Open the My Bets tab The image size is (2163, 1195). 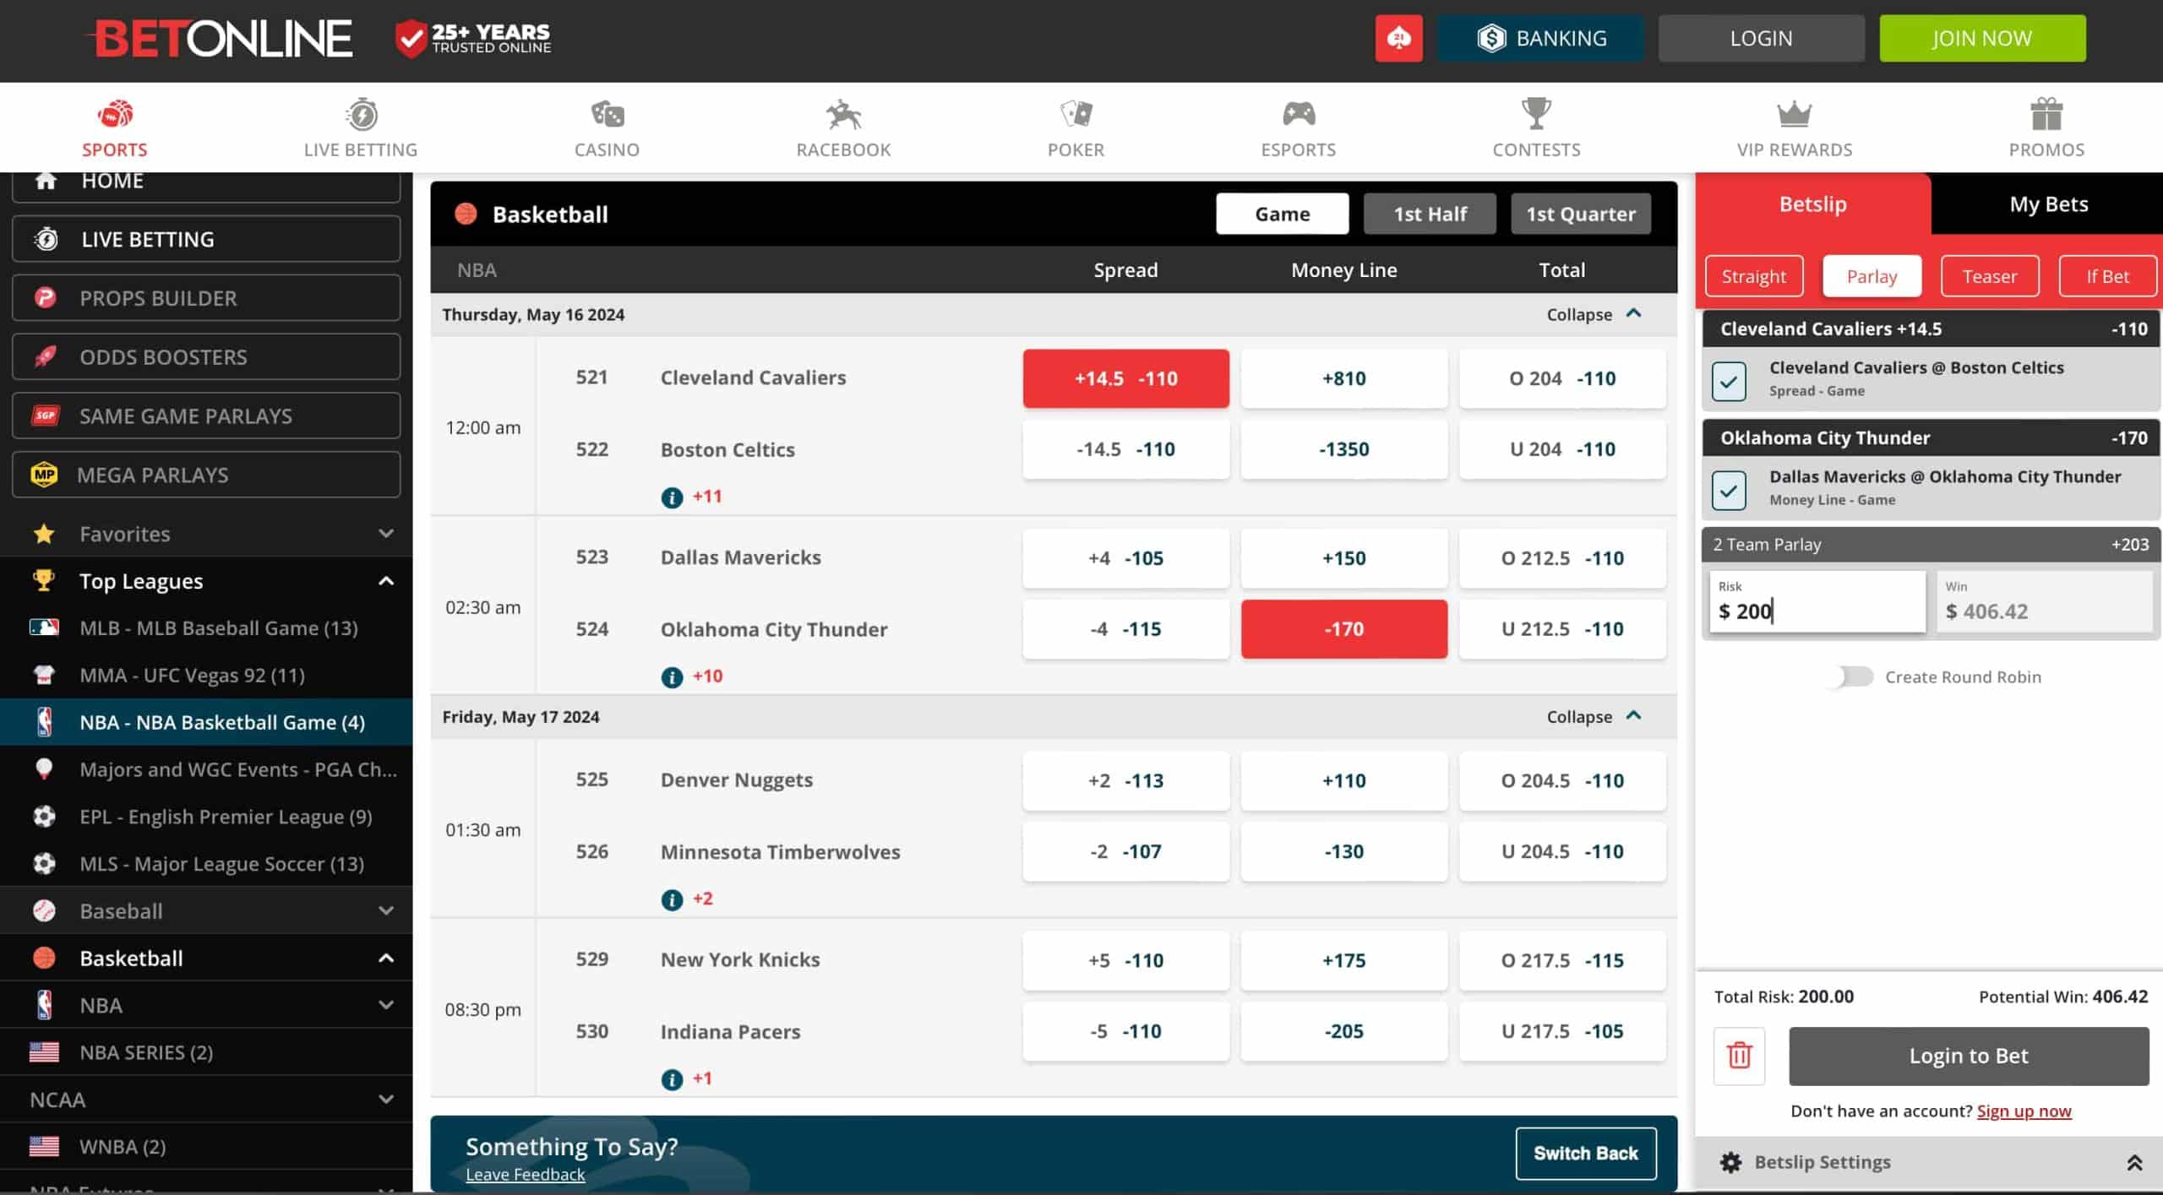(2048, 204)
